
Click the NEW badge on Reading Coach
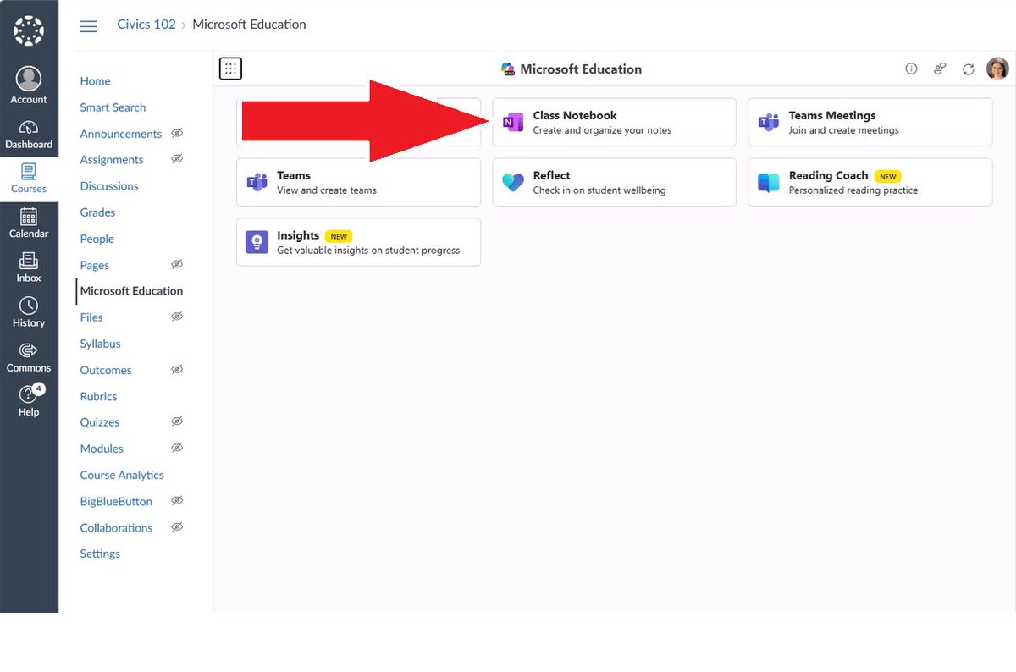click(x=887, y=176)
